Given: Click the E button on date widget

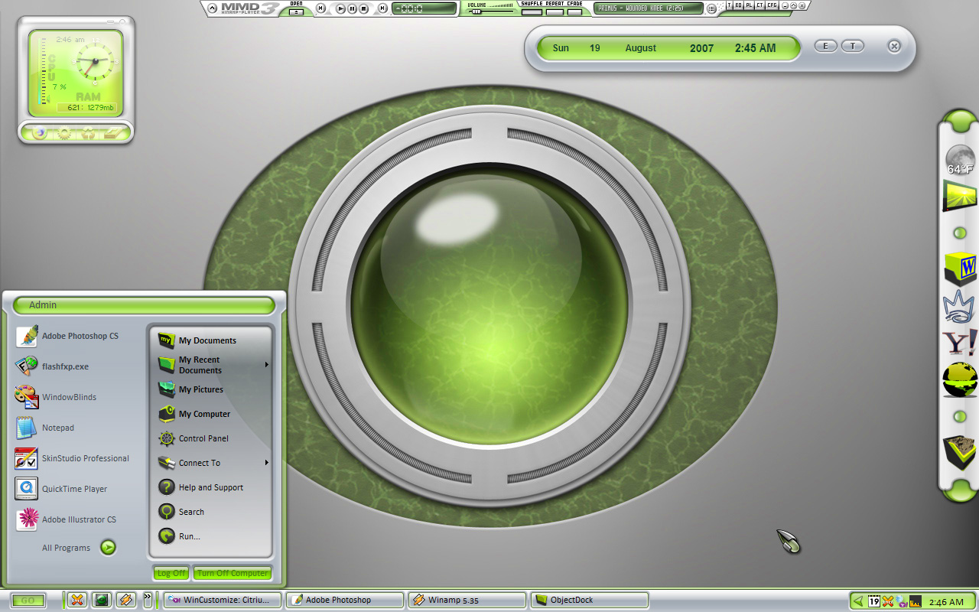Looking at the screenshot, I should point(826,46).
